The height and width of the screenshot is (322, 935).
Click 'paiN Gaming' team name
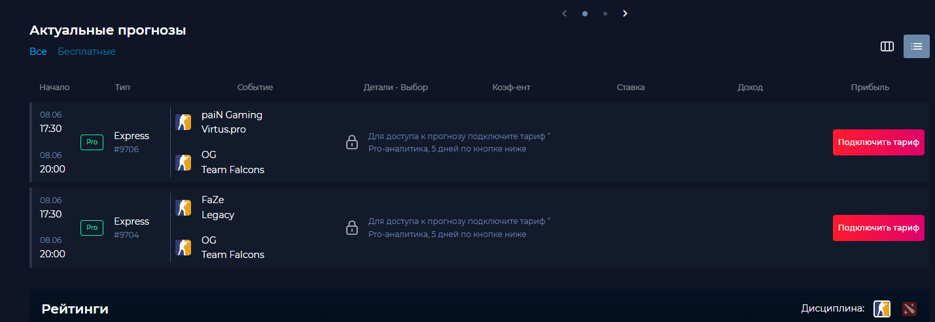coord(232,115)
